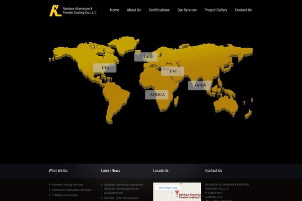Viewport: 302px width, 201px height.
Task: Click the Rainbow Aluminium yellow logo
Action: 55,11
